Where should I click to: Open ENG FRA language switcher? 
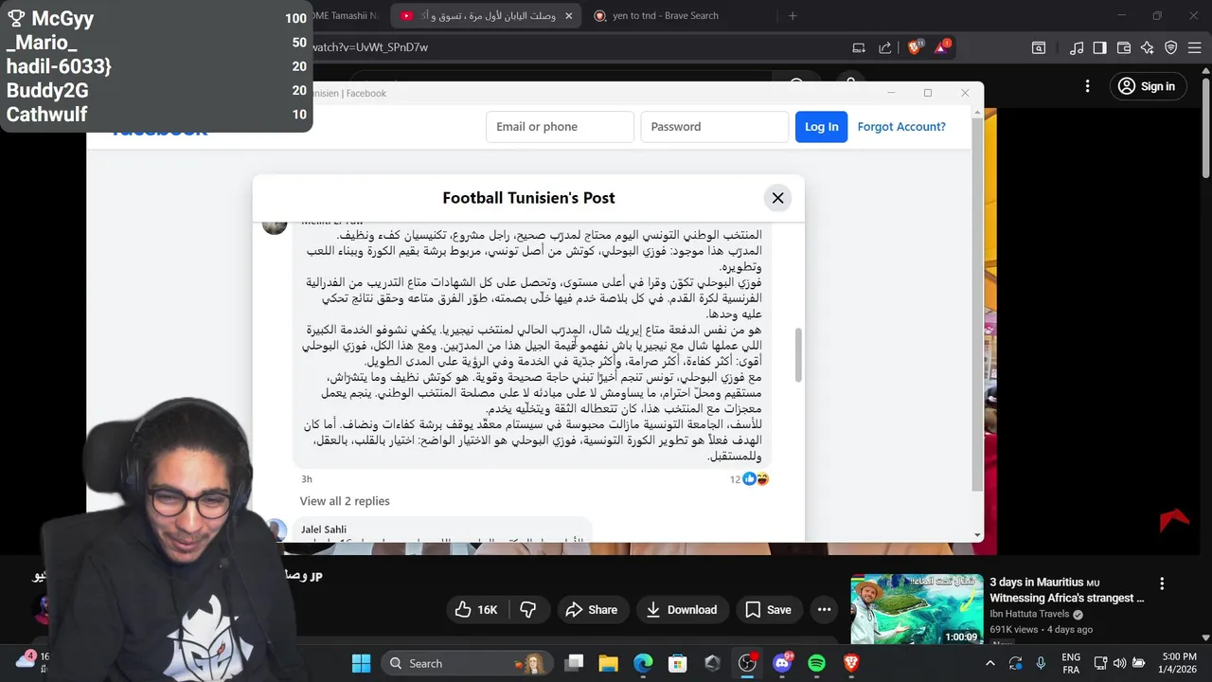click(x=1071, y=663)
